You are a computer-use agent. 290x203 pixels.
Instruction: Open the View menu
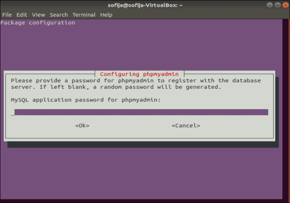click(x=38, y=15)
